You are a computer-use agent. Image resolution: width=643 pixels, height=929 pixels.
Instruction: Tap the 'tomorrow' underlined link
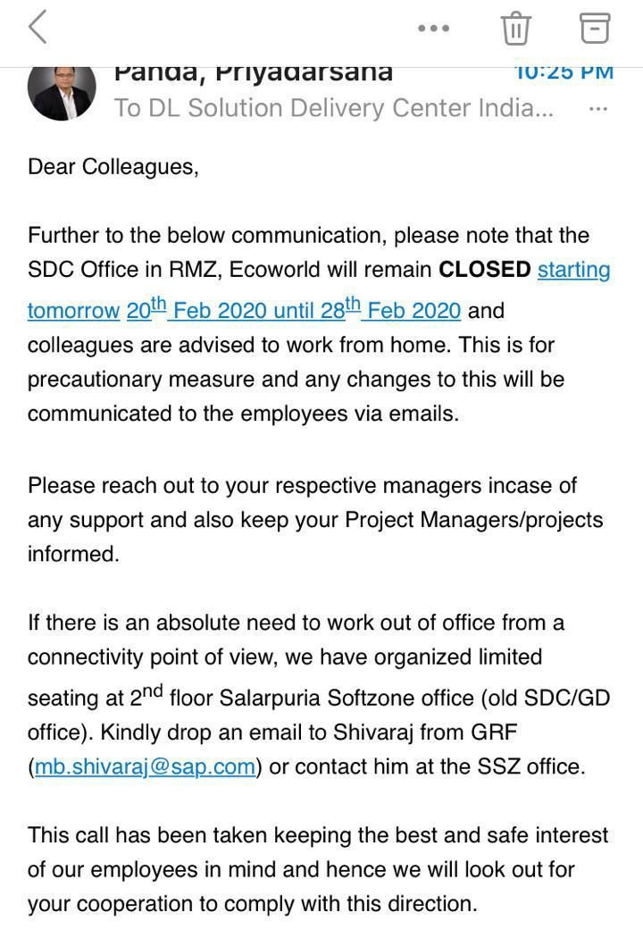(x=73, y=311)
